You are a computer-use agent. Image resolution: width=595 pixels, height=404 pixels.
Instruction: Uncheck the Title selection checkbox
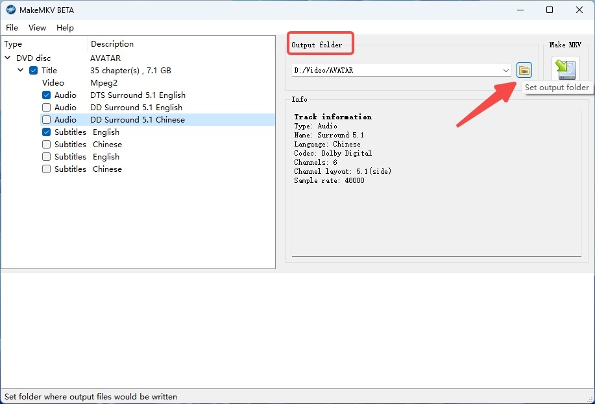point(33,70)
